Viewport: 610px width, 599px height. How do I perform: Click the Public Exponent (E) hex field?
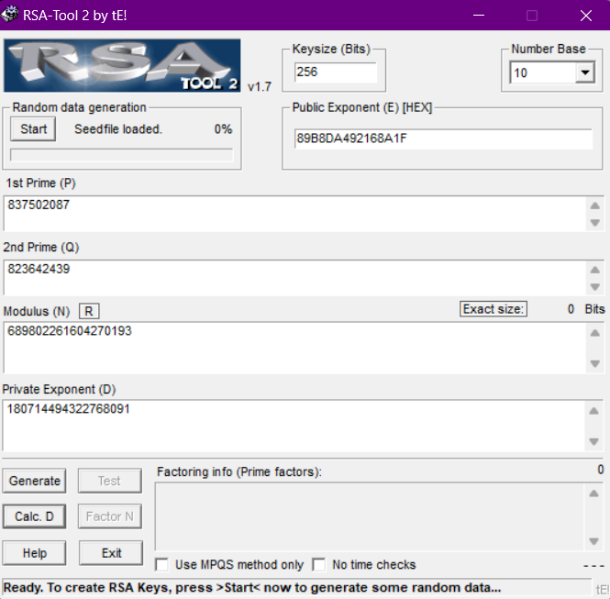443,139
